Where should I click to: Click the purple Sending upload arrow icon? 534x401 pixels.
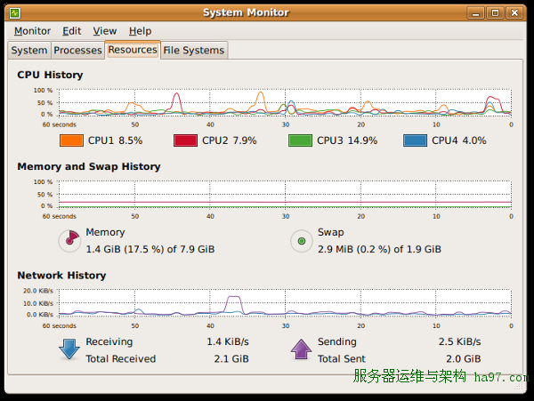(302, 349)
